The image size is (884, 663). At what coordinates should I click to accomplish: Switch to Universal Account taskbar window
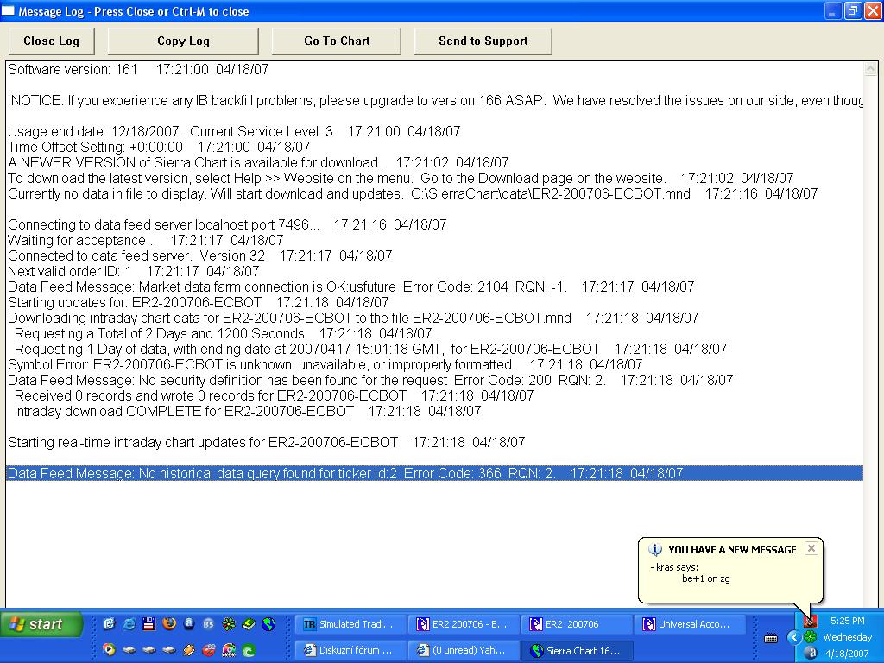(x=690, y=624)
